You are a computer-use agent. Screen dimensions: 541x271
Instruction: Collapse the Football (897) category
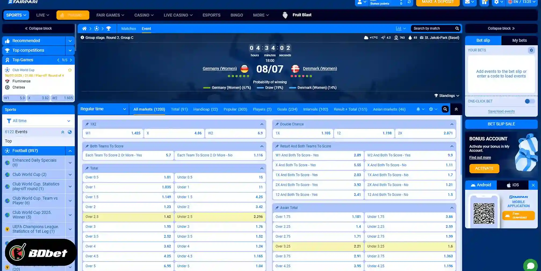coord(70,151)
